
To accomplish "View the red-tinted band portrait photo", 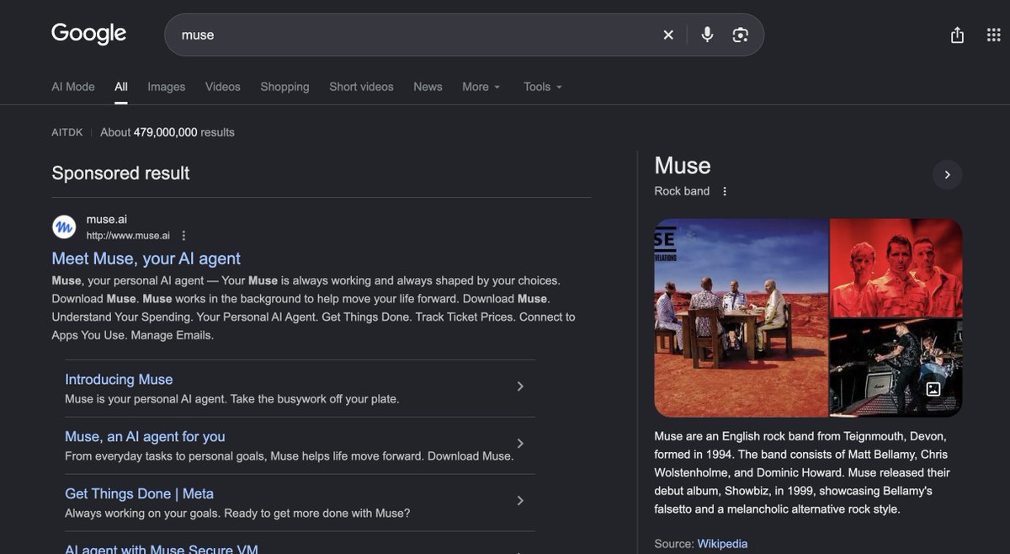I will pos(896,268).
